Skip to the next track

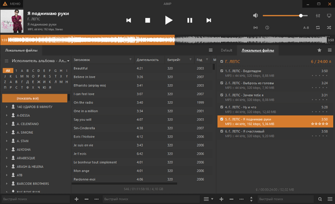(209, 20)
